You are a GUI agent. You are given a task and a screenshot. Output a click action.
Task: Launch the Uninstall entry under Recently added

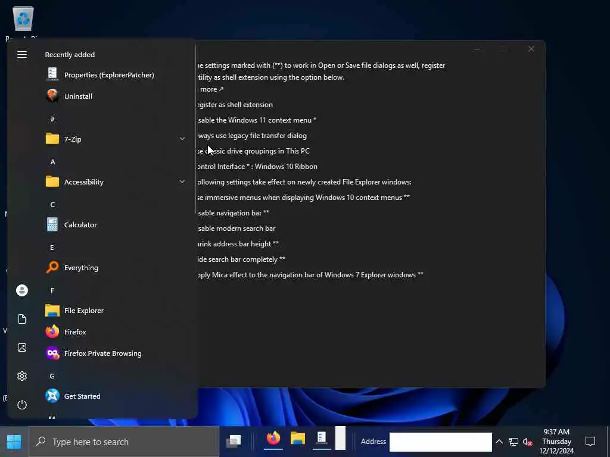pyautogui.click(x=78, y=96)
